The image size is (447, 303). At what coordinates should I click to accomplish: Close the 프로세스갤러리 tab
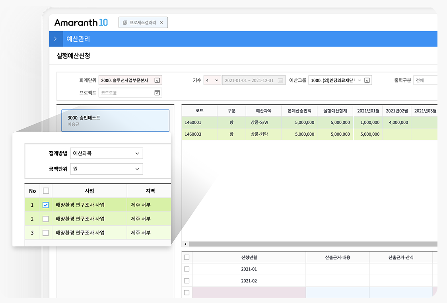[x=161, y=23]
